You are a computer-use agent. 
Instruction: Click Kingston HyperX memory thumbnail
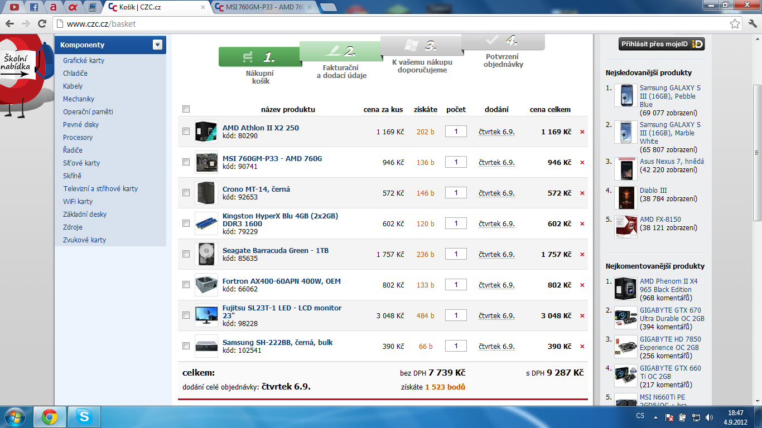(x=206, y=223)
